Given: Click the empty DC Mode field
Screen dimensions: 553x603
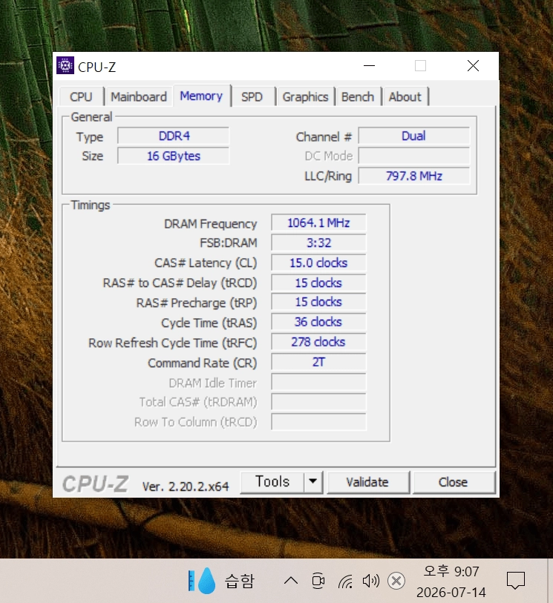Looking at the screenshot, I should 414,156.
